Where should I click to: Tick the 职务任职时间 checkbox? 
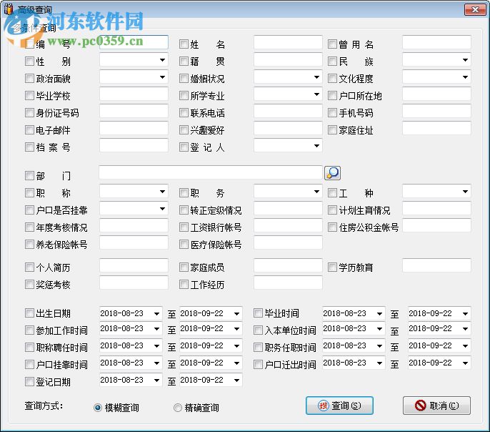pyautogui.click(x=258, y=347)
